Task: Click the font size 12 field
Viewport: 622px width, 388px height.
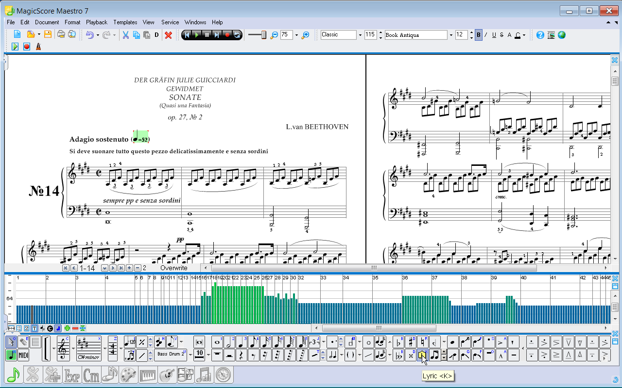Action: pyautogui.click(x=462, y=35)
